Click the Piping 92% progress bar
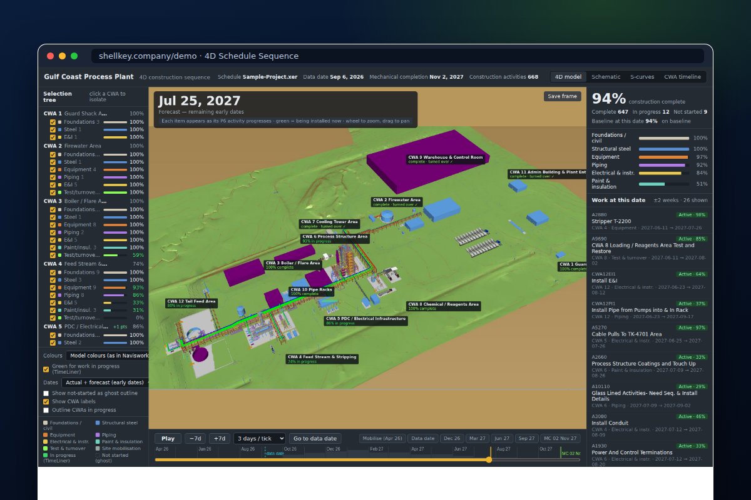The height and width of the screenshot is (500, 751). point(663,165)
